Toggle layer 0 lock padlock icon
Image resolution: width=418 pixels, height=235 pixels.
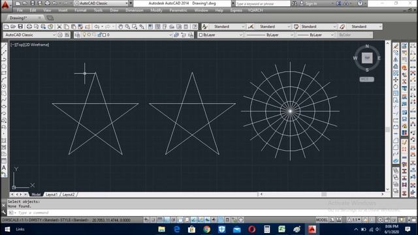pyautogui.click(x=99, y=35)
